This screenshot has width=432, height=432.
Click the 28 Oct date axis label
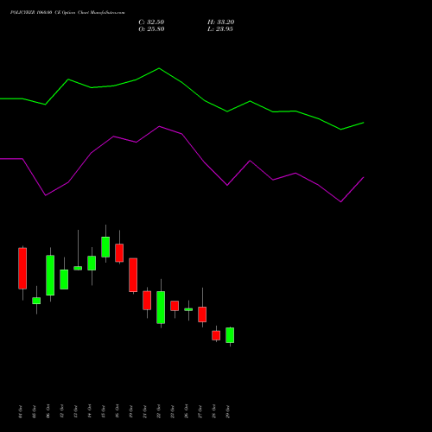point(213,412)
